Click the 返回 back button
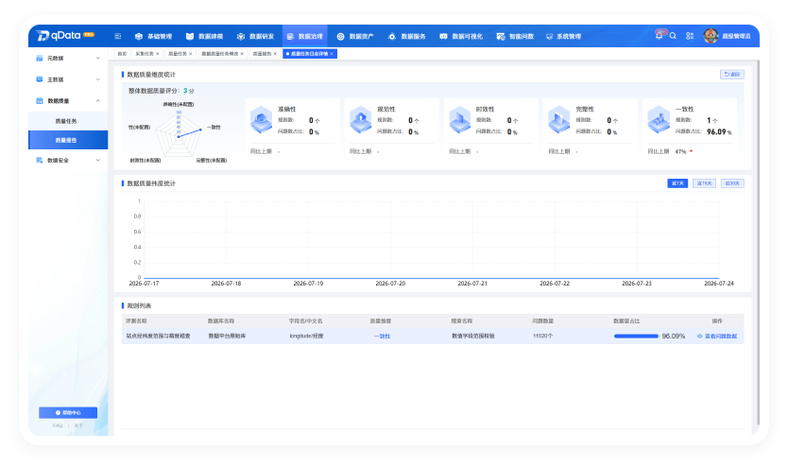The height and width of the screenshot is (468, 788). (x=731, y=75)
